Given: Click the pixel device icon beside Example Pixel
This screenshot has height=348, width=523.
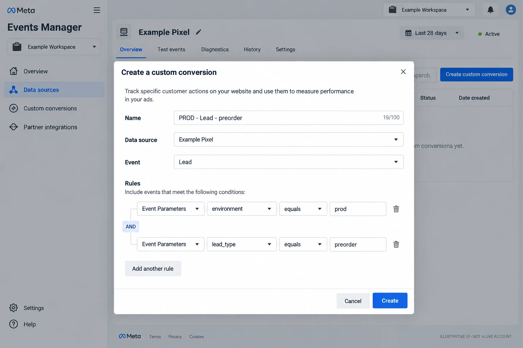Looking at the screenshot, I should [124, 32].
